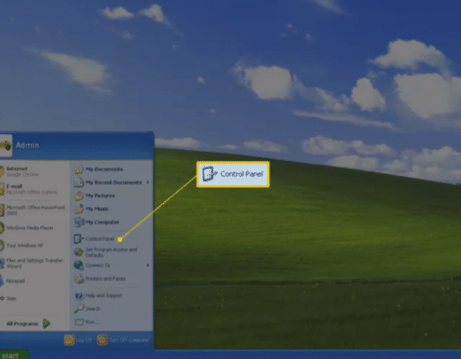Select the Run... label

tap(91, 322)
